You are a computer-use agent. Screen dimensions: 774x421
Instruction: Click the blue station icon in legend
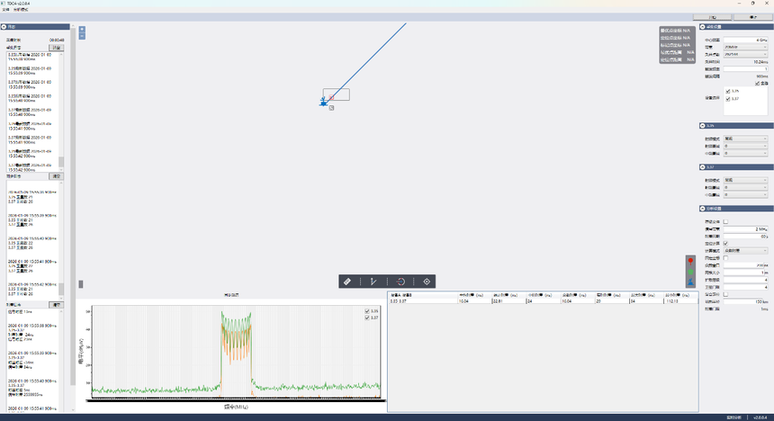point(690,282)
